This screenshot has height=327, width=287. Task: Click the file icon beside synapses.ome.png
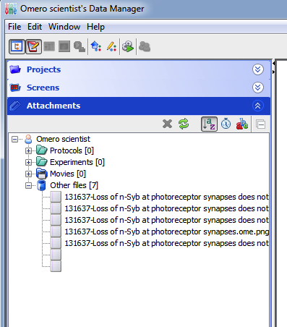tap(56, 232)
